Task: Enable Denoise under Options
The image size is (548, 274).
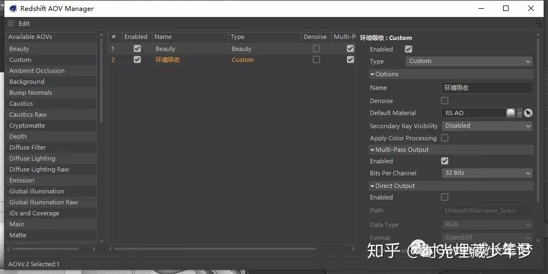Action: tap(444, 101)
